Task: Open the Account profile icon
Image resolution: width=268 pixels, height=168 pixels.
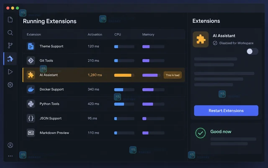Action: [x=10, y=145]
